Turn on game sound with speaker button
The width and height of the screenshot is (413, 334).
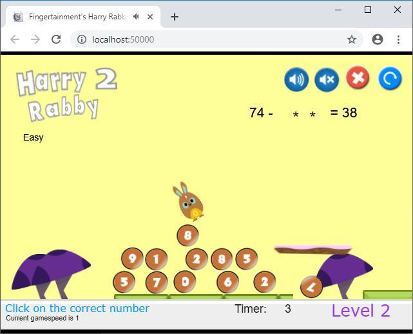[x=296, y=79]
